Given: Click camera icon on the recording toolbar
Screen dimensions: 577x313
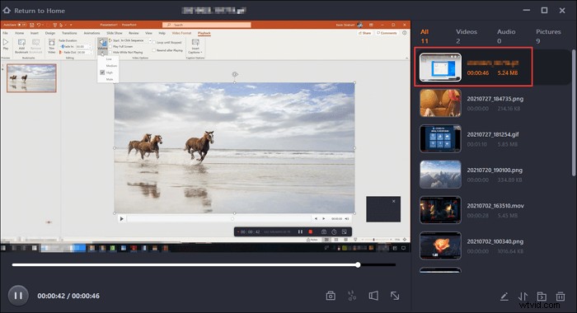Looking at the screenshot, I should pyautogui.click(x=324, y=231).
